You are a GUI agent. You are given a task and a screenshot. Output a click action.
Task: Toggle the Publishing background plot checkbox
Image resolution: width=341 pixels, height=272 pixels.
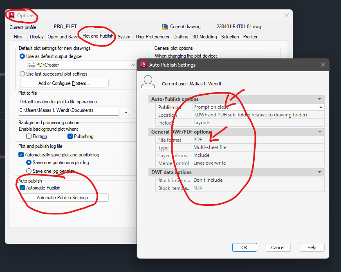(x=70, y=136)
